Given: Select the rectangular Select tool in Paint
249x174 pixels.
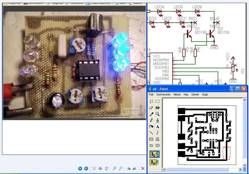Looking at the screenshot, I should tap(157, 101).
